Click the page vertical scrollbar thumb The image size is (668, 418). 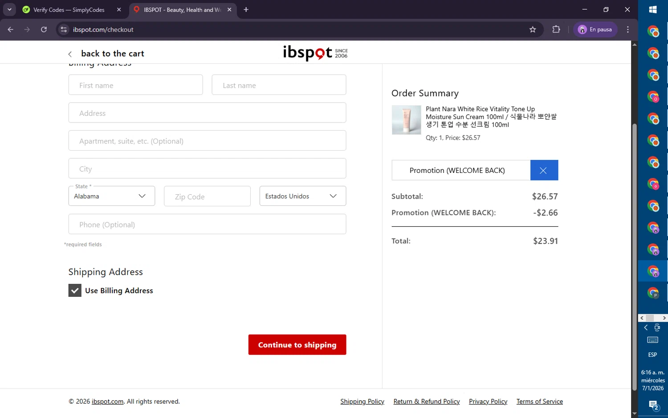click(634, 257)
